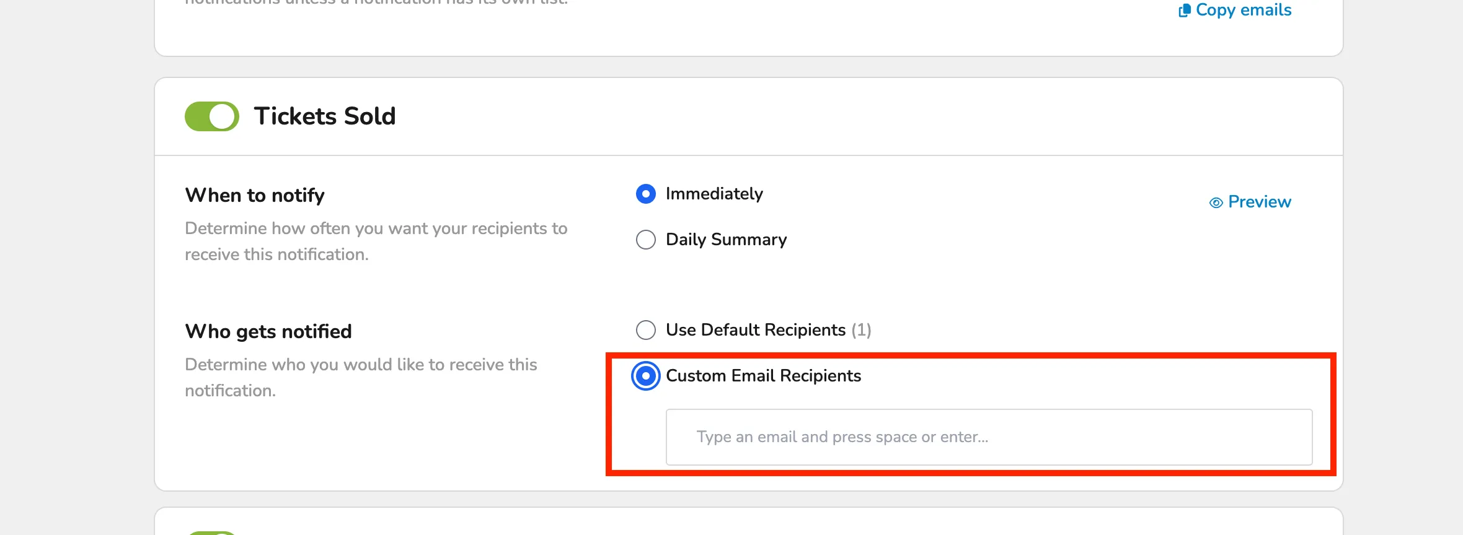Choose the Daily Summary radio option
The height and width of the screenshot is (535, 1463).
[x=646, y=240]
